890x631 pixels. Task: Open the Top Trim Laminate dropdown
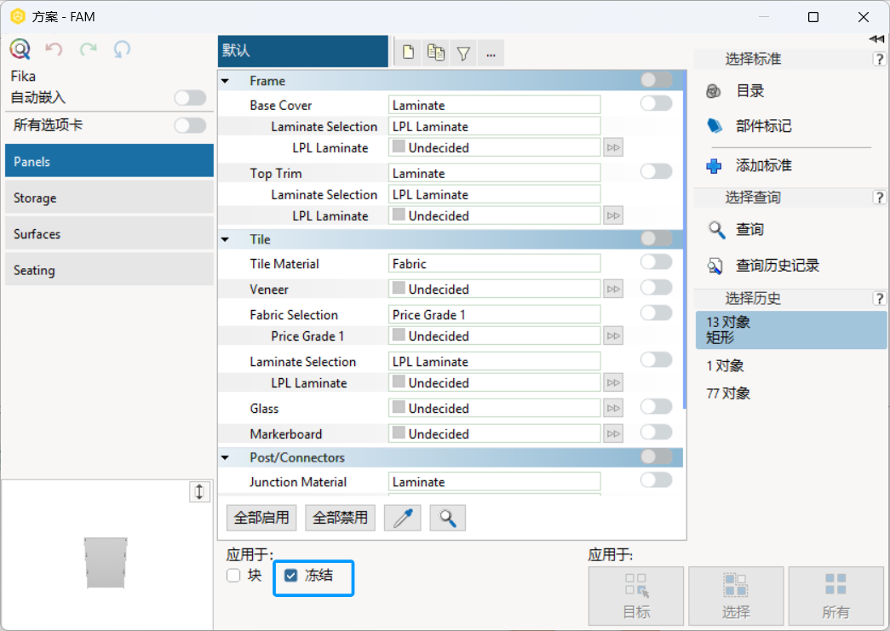494,173
